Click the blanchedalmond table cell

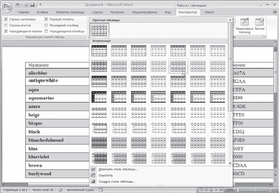57,140
